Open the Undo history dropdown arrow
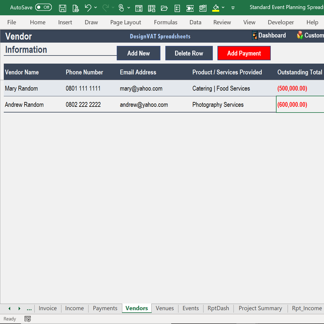The image size is (324, 324). pos(95,8)
